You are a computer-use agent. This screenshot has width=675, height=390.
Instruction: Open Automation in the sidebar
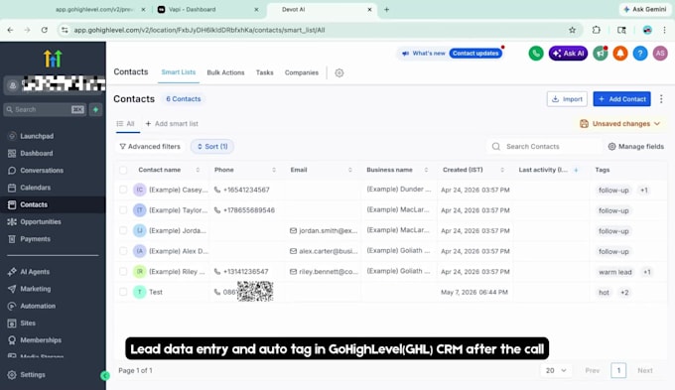pyautogui.click(x=38, y=306)
